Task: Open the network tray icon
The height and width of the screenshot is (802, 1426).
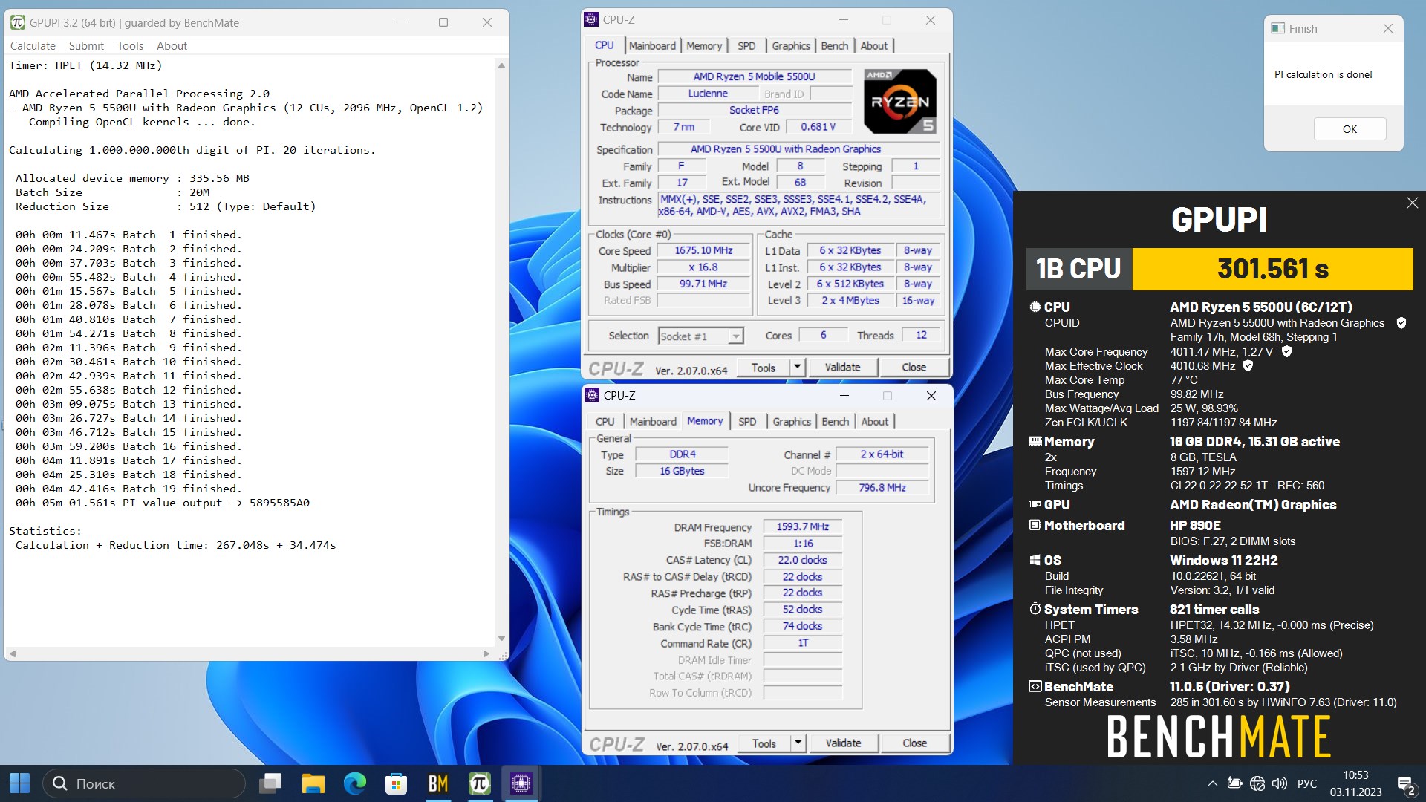Action: [1257, 783]
